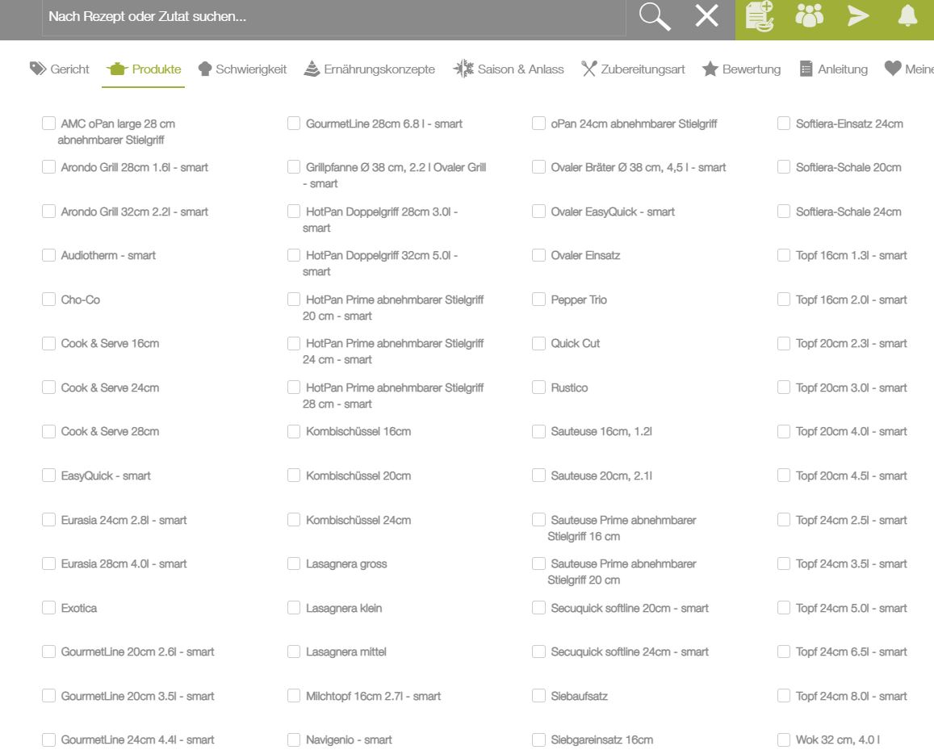The image size is (934, 750).
Task: Tick Topf 16cm 1.3l - smart checkbox
Action: tap(784, 255)
